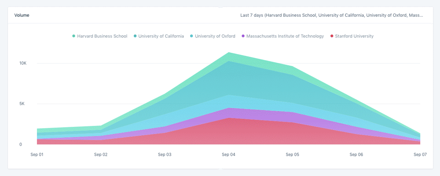Click the Volume chart title
The image size is (440, 176).
[22, 15]
